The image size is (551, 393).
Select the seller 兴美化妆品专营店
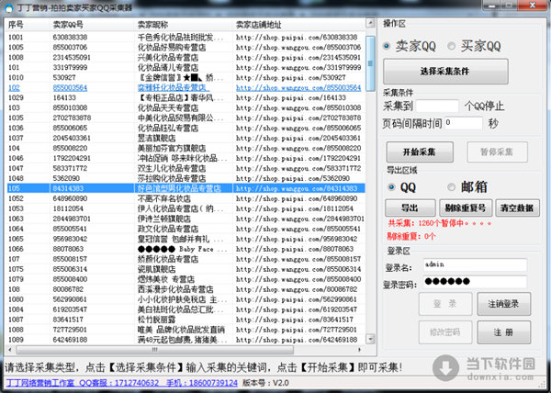[168, 58]
